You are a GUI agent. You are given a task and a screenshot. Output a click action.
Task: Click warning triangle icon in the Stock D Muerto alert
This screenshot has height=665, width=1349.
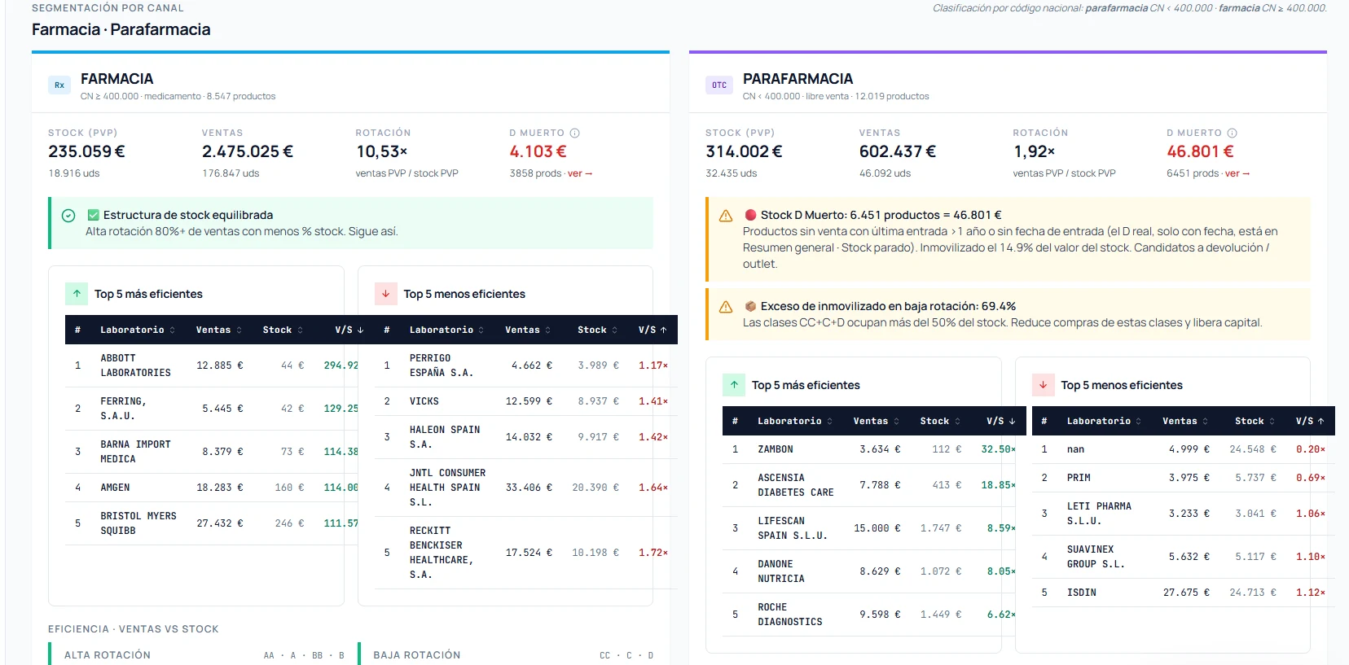tap(726, 216)
